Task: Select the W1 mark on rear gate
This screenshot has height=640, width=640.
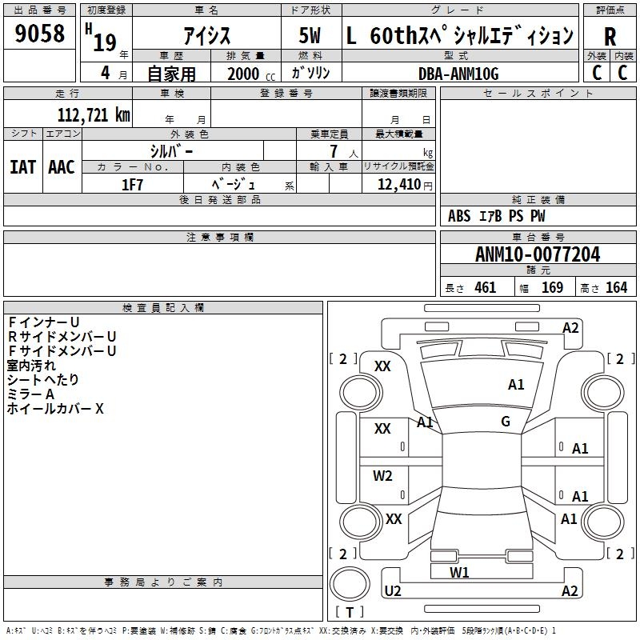Action: click(x=459, y=573)
